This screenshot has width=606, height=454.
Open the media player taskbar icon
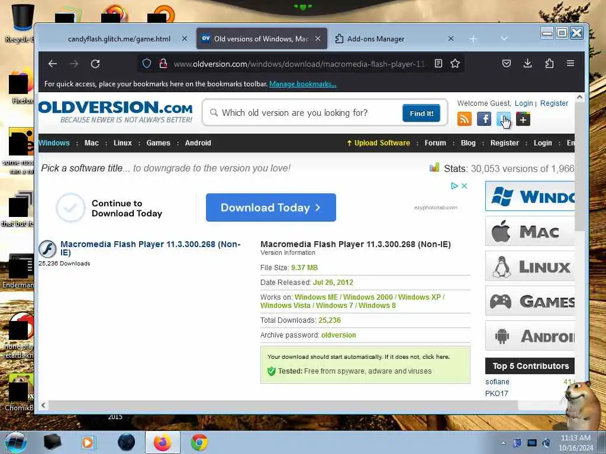coord(89,442)
